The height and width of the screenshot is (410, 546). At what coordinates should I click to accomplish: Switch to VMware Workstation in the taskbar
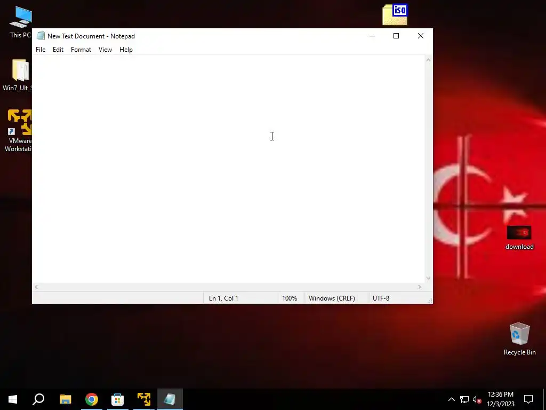144,399
